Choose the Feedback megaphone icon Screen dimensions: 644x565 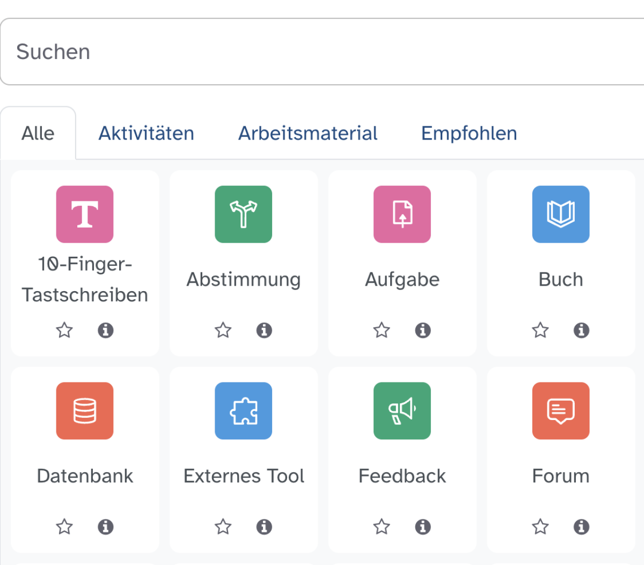click(402, 411)
